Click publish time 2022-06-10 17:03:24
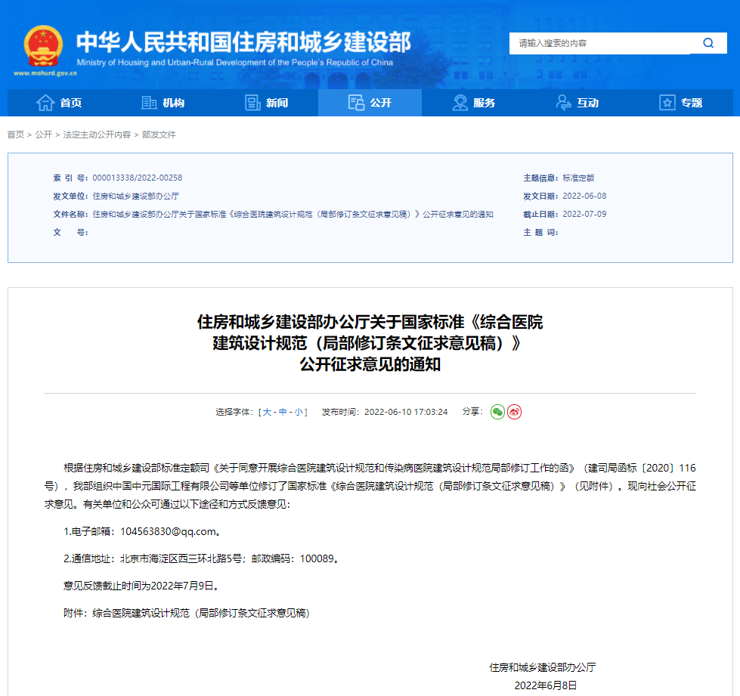740x696 pixels. click(x=406, y=412)
